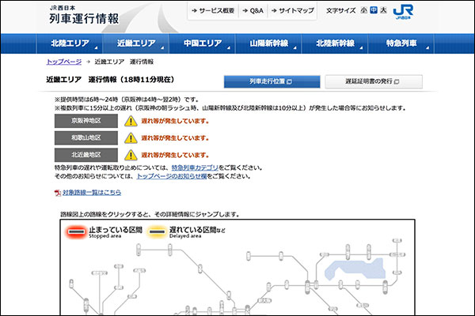The height and width of the screenshot is (316, 475).
Task: Click warning icon beside 北近畿地区
Action: [x=130, y=155]
